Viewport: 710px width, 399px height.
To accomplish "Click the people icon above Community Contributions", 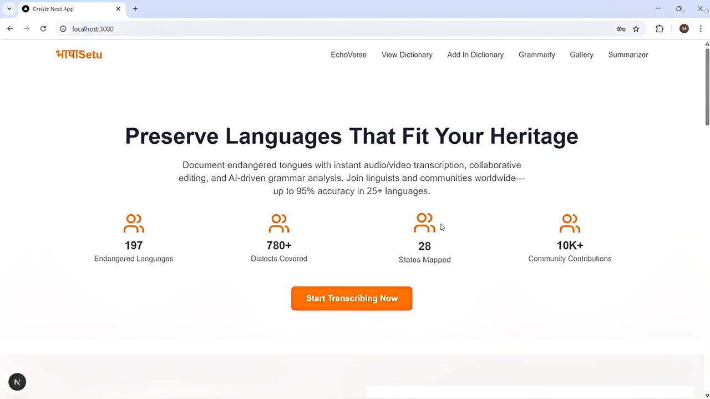I will (570, 224).
